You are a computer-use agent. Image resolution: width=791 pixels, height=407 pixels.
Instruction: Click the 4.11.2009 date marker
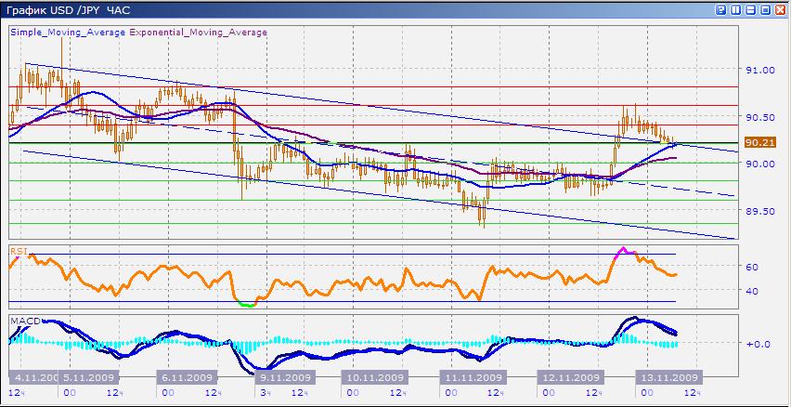pyautogui.click(x=35, y=378)
